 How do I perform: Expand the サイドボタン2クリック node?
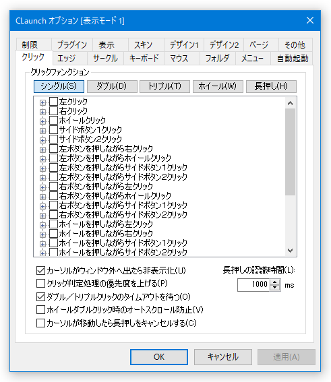(42, 140)
